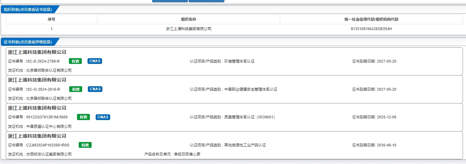Click CNAS badge for ISC-O-2024-2616-R
Viewport: 466px width, 164px height.
pyautogui.click(x=95, y=89)
